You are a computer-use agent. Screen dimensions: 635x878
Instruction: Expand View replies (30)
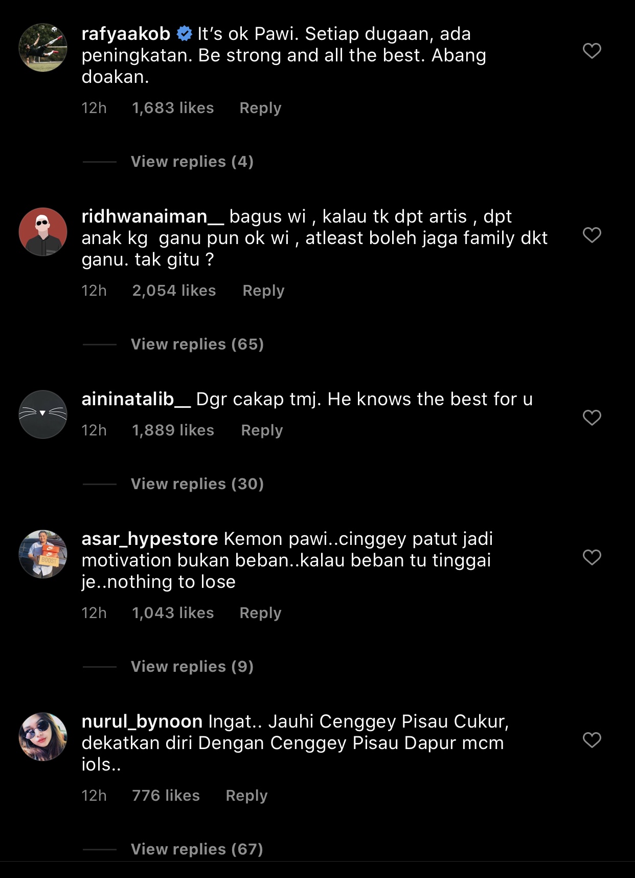[x=197, y=484]
